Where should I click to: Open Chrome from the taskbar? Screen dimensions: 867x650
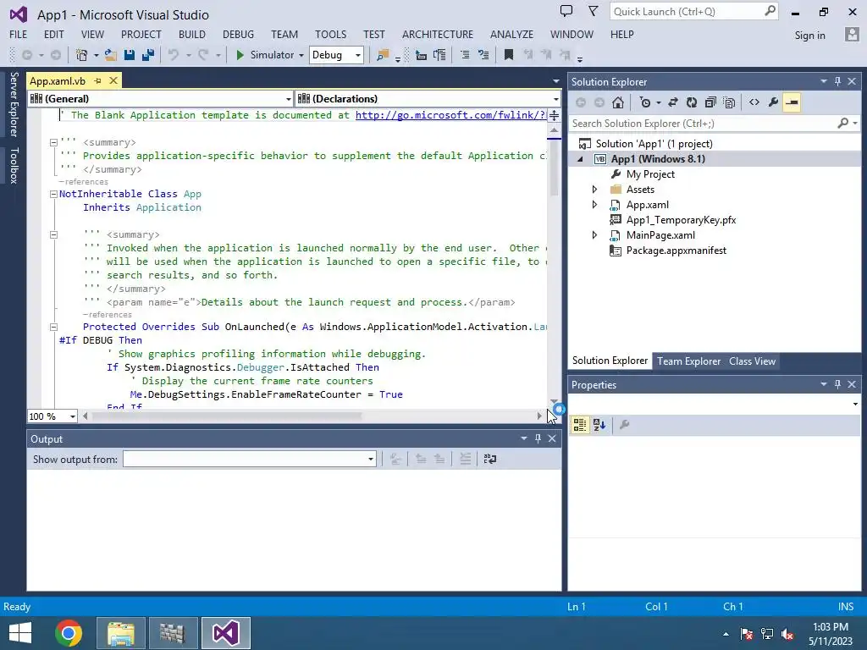pos(69,633)
